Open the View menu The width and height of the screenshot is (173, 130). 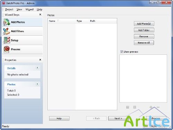(x=19, y=9)
